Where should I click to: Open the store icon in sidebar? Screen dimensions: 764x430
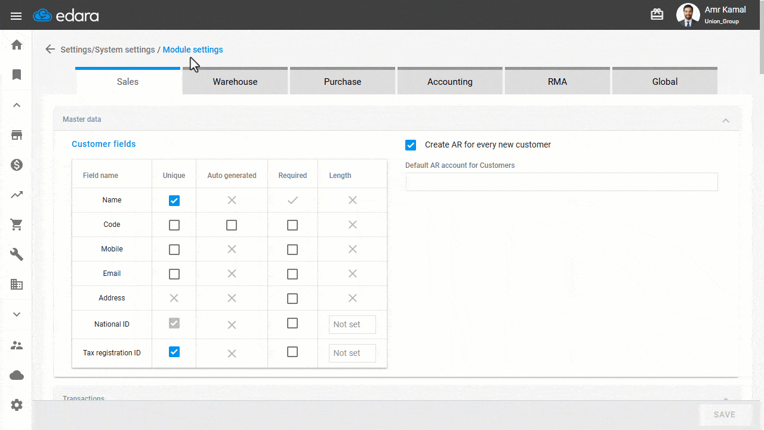[17, 135]
